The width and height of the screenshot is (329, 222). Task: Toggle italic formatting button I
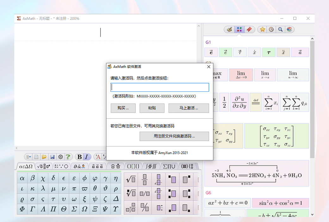click(x=87, y=157)
